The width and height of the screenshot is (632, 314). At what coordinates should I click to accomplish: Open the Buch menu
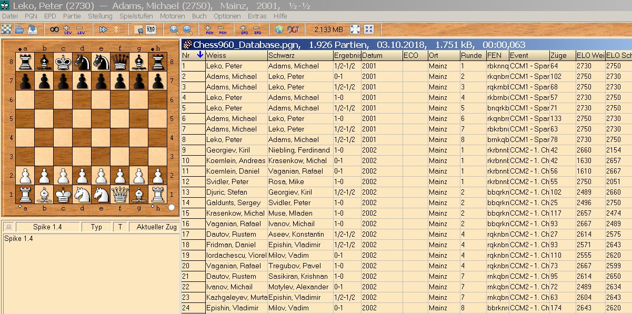pos(199,16)
